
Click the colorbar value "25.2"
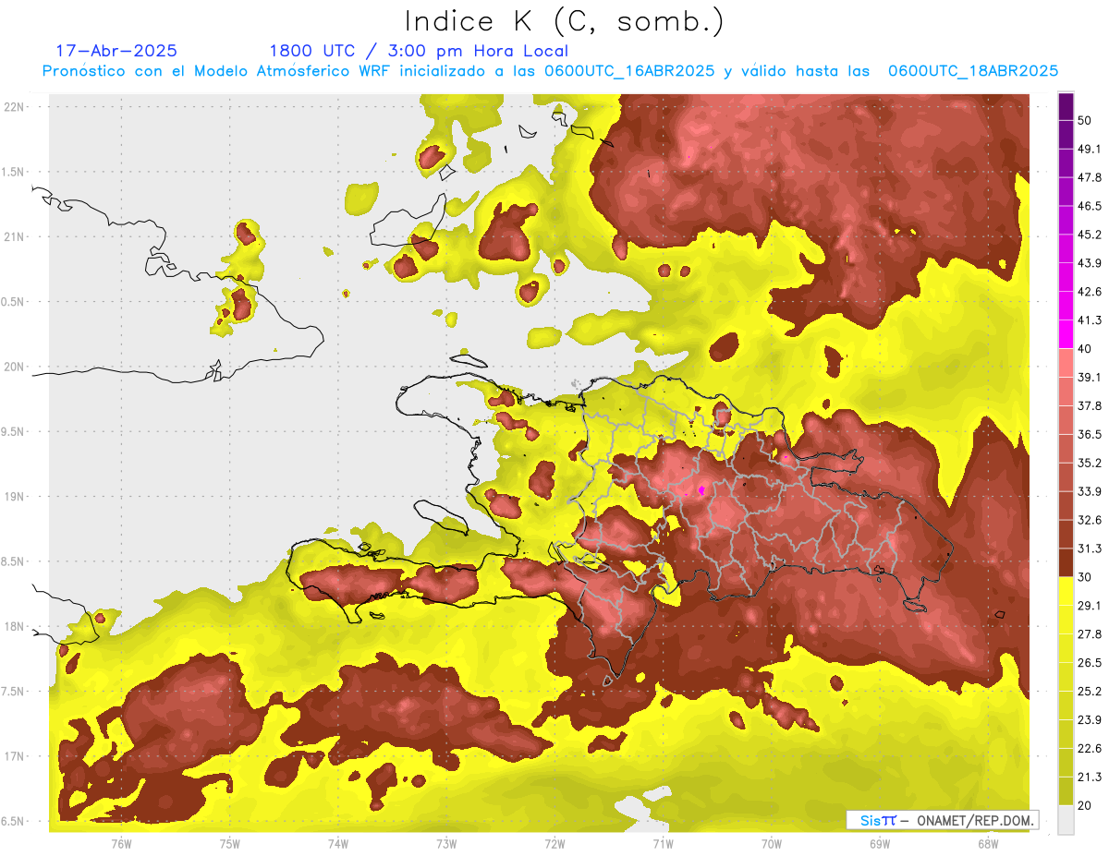pos(1089,692)
